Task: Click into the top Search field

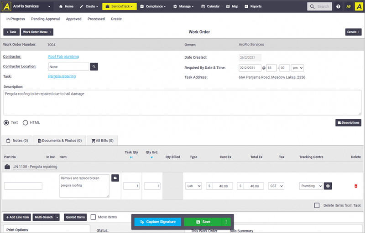Action: 320,6
